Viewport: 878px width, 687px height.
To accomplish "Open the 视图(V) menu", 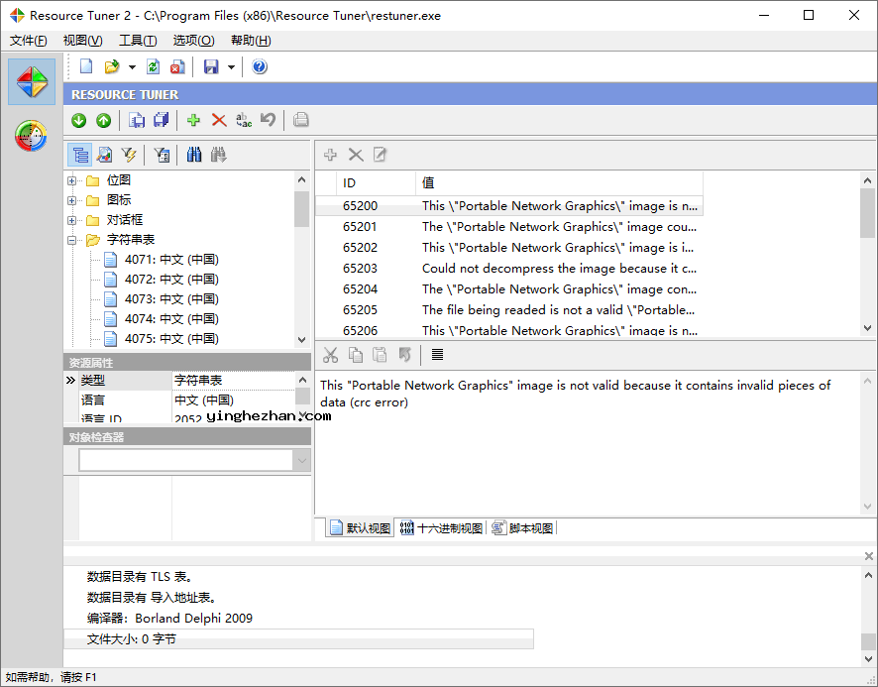I will pyautogui.click(x=83, y=41).
